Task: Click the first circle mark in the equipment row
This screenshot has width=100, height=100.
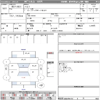Action: [4, 37]
